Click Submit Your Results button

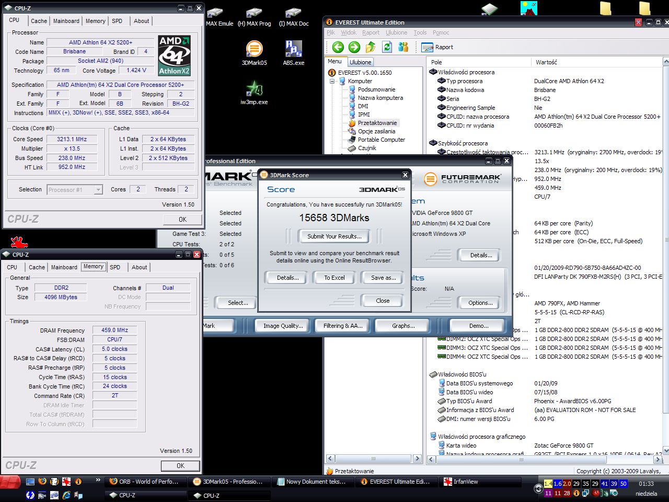334,236
